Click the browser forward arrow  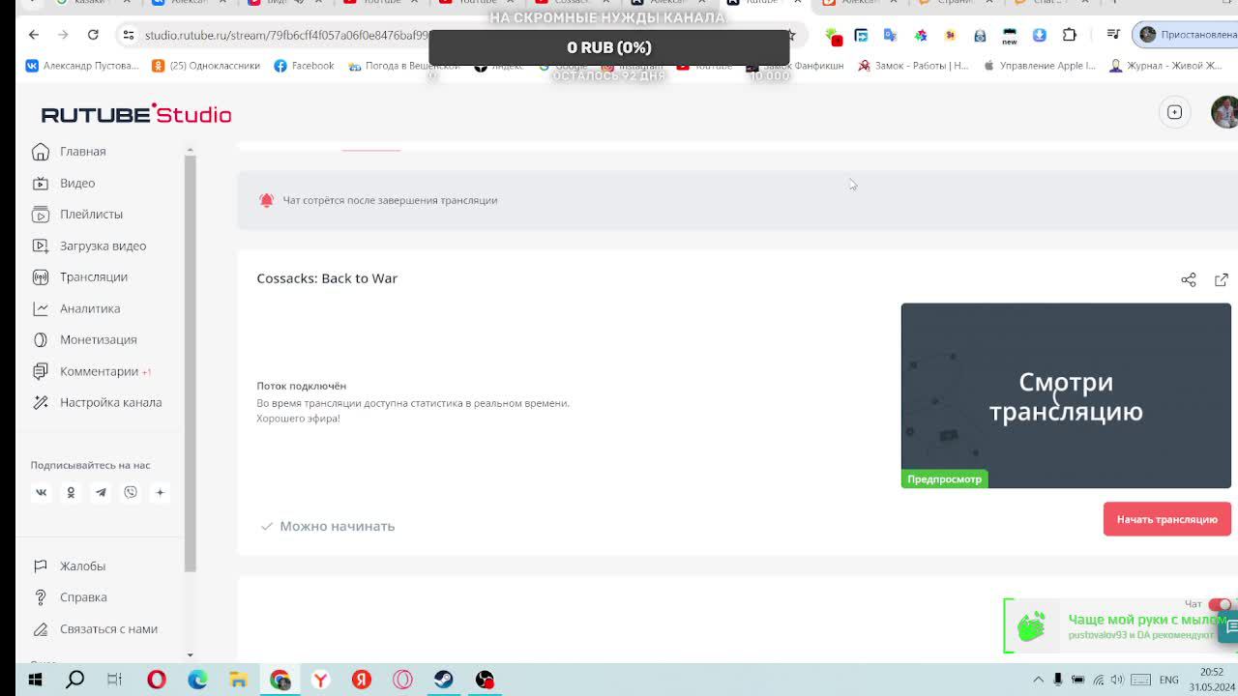click(x=63, y=35)
